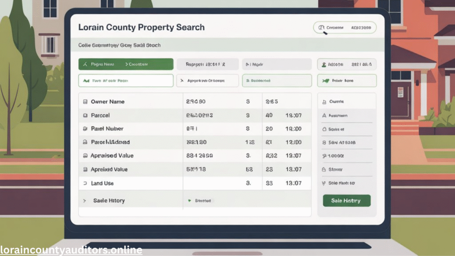This screenshot has height=256, width=455.
Task: Click the top icon in right sidebar list
Action: [x=324, y=102]
